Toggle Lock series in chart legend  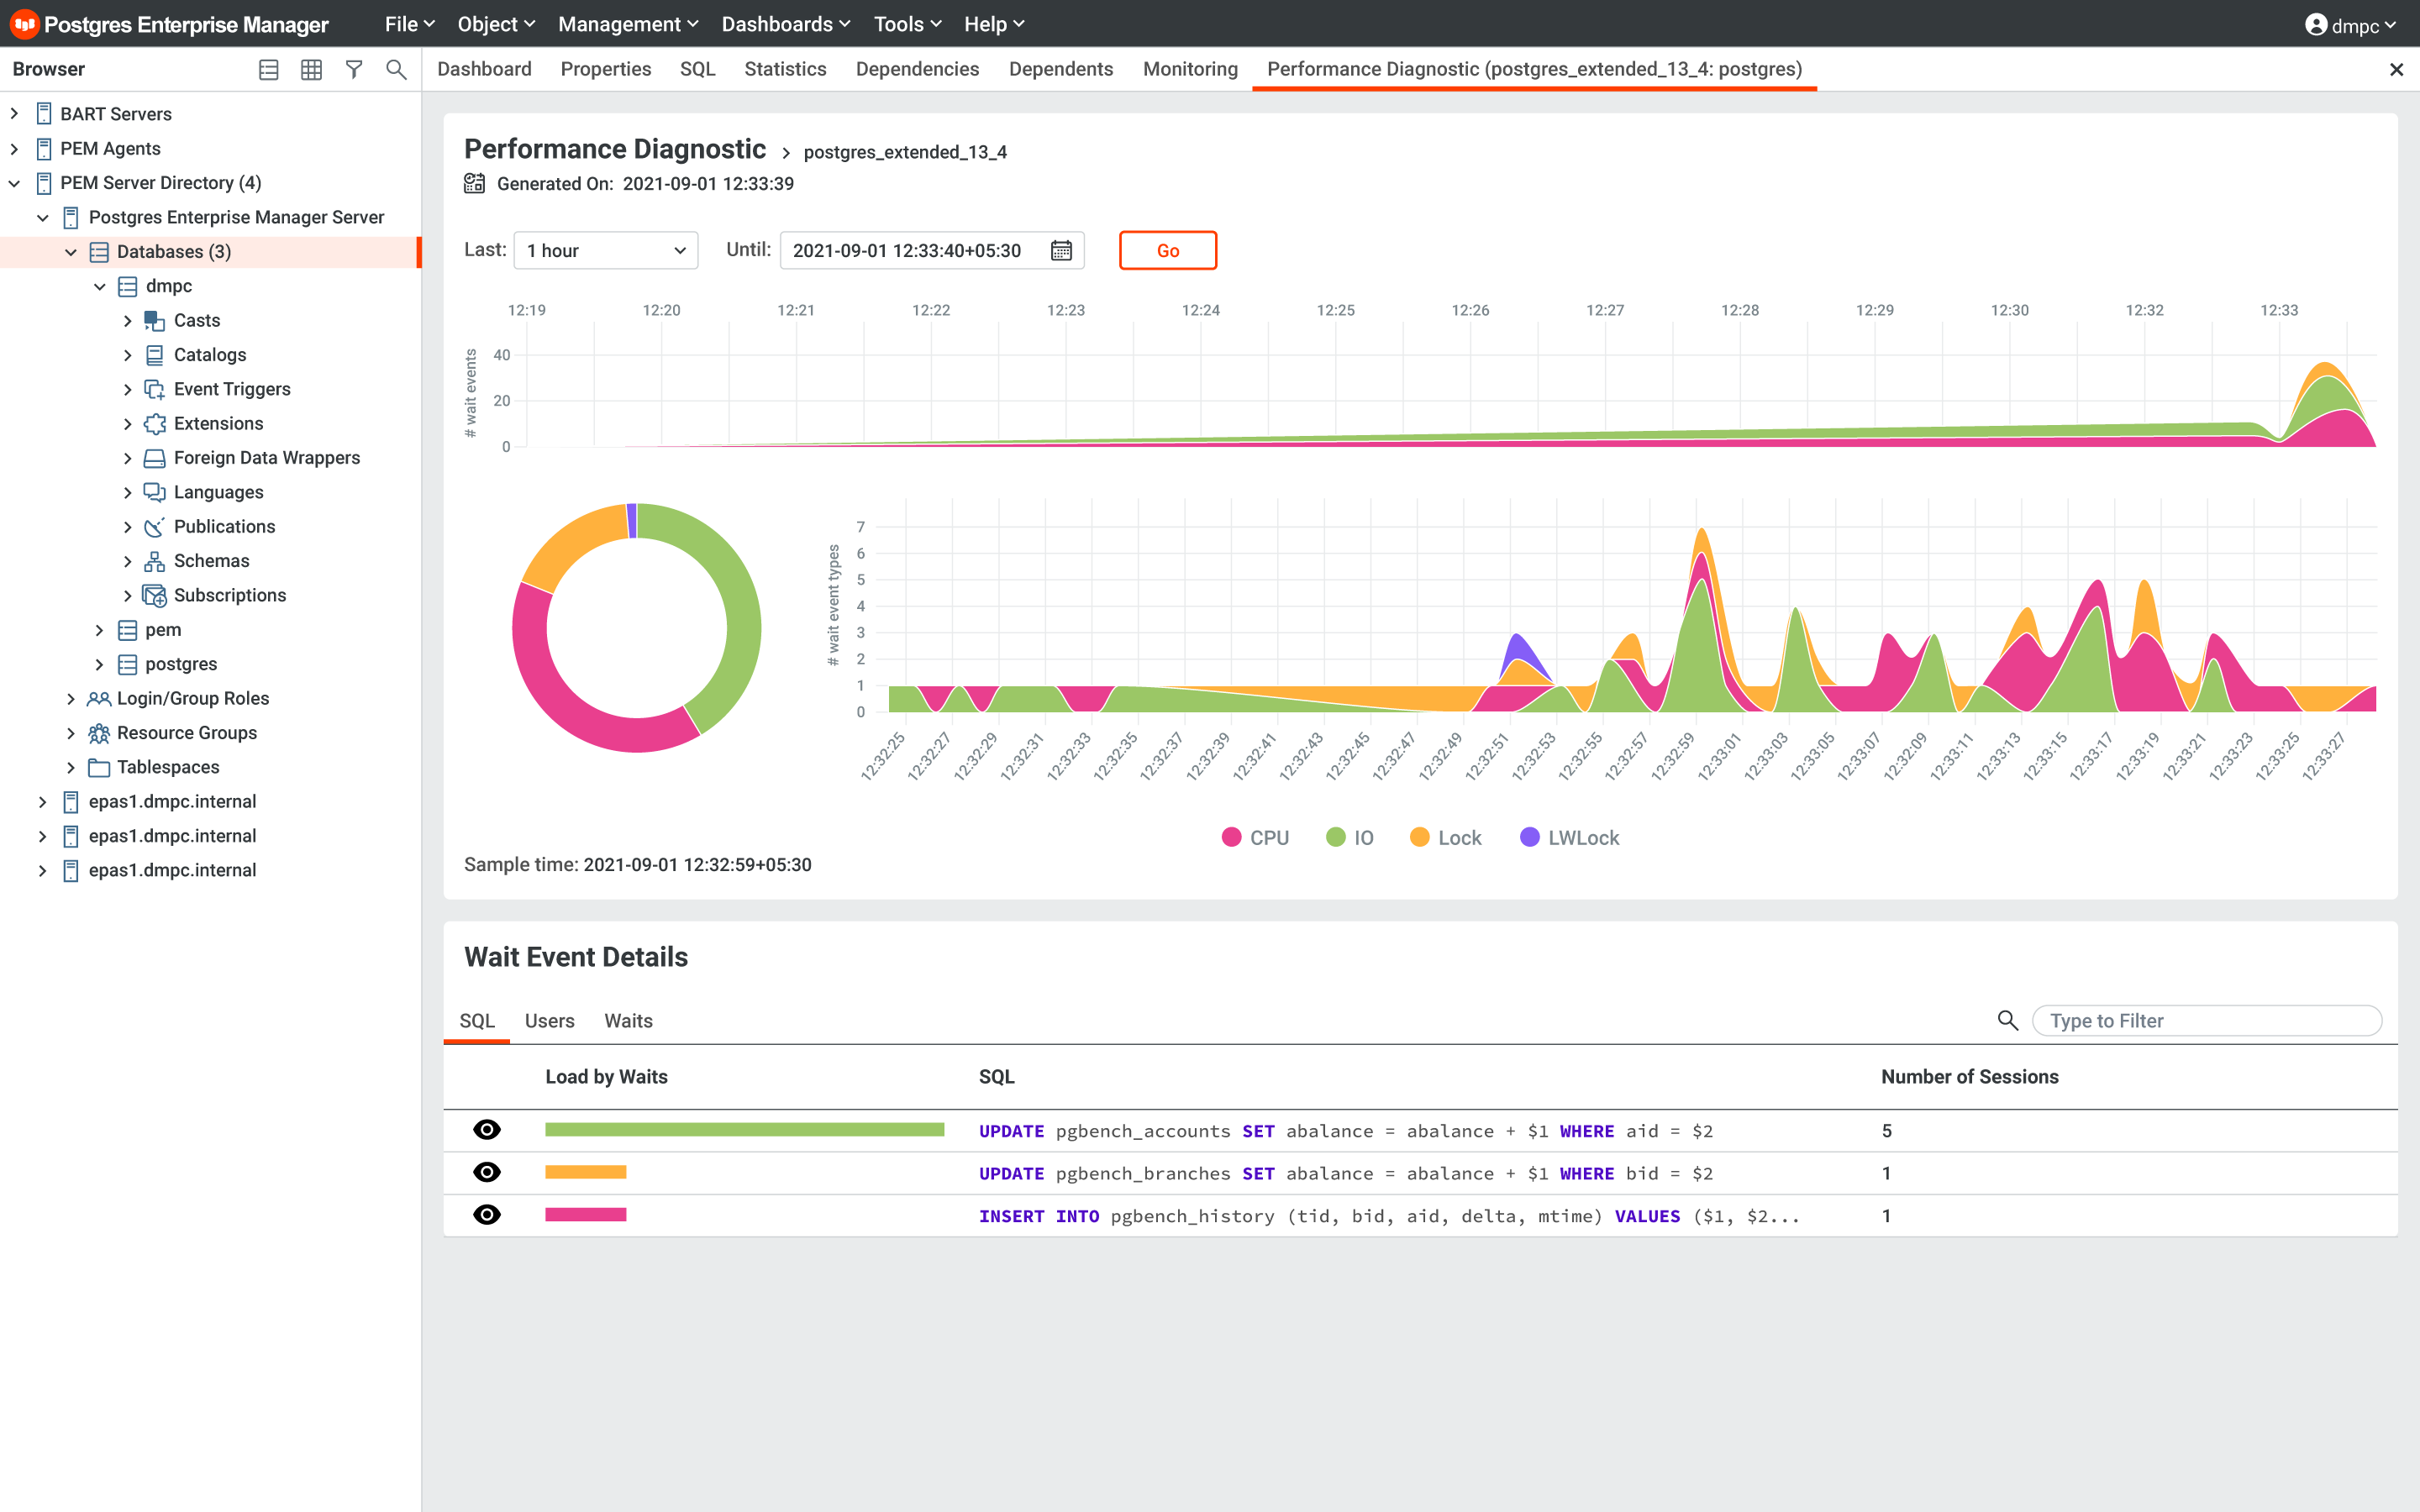click(x=1445, y=838)
